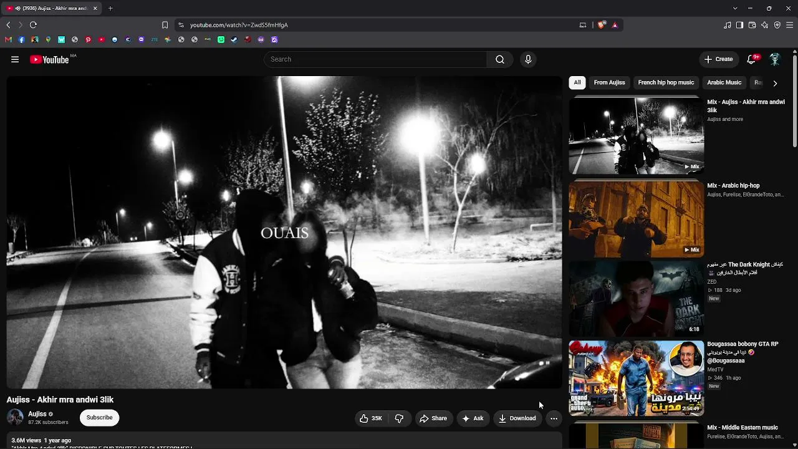
Task: Like the video with thumbs up
Action: pyautogui.click(x=371, y=418)
